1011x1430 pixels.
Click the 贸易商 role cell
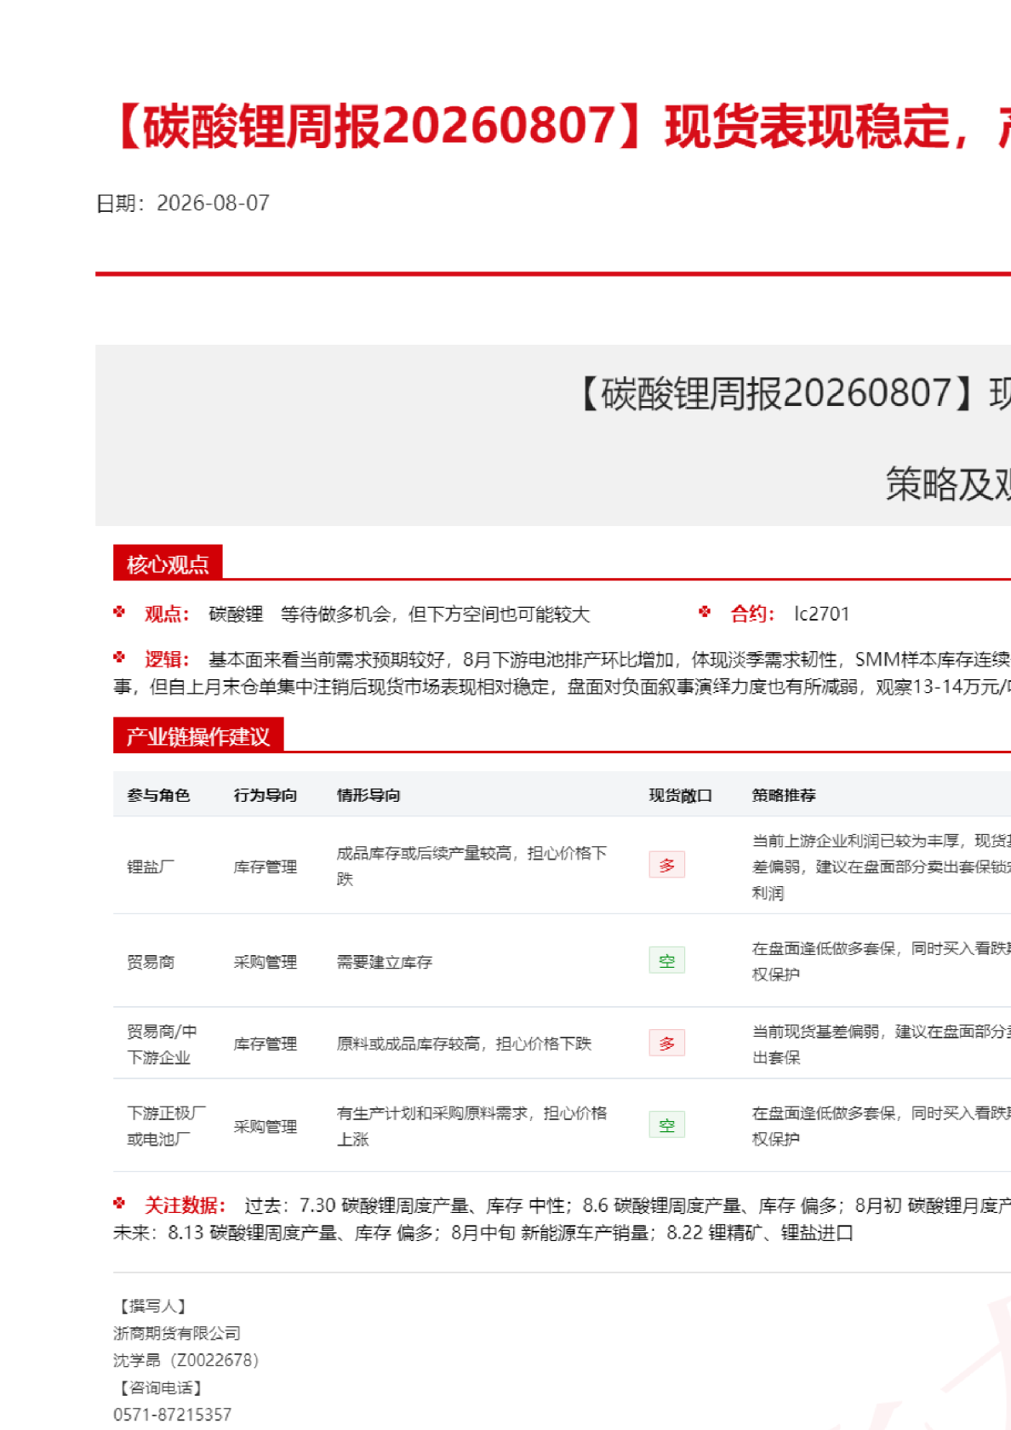tap(151, 962)
